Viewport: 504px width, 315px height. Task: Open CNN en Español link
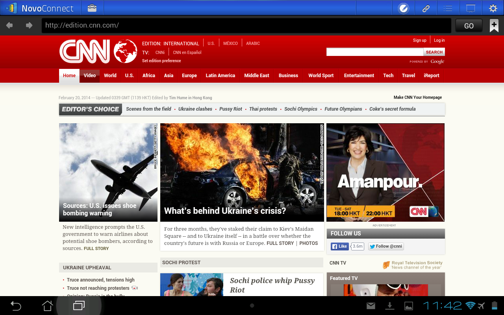187,52
